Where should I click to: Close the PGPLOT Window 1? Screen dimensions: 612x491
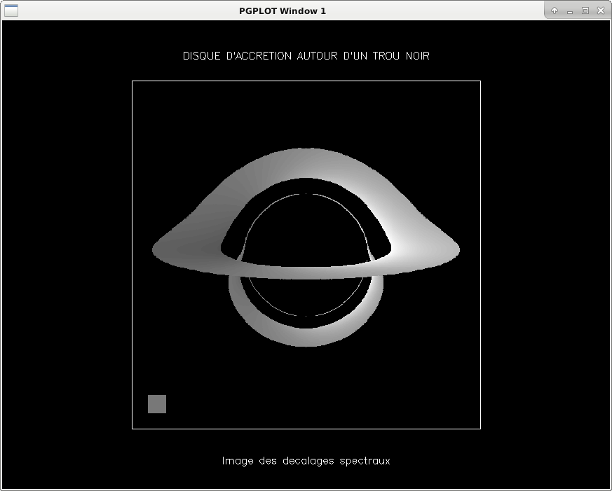click(601, 11)
